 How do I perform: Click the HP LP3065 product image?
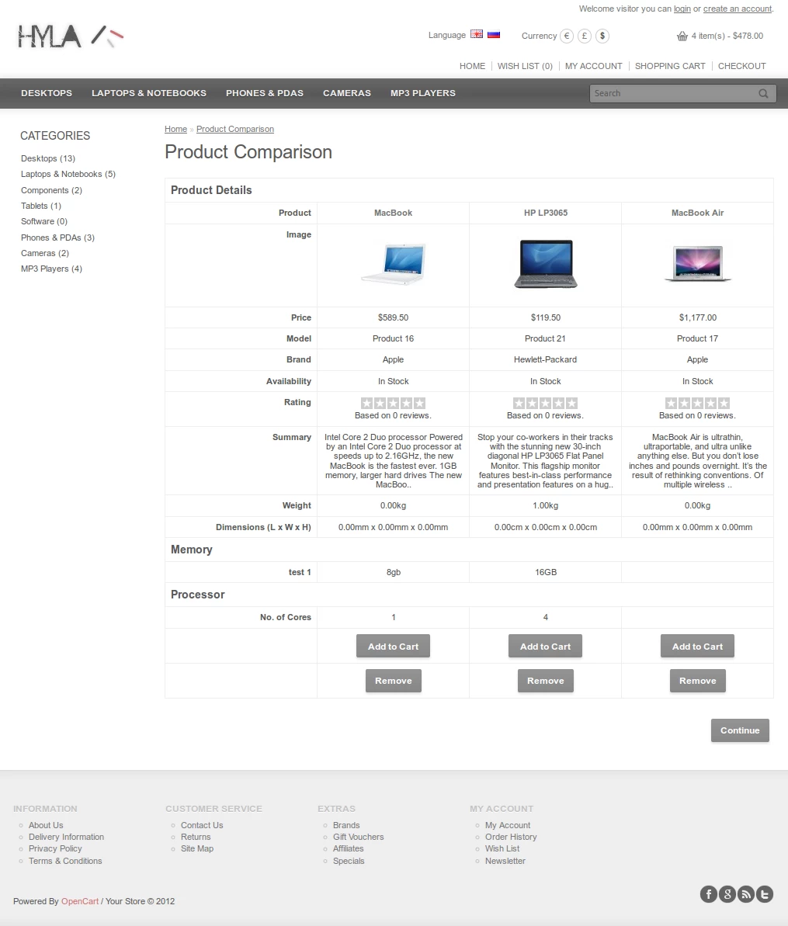point(545,263)
